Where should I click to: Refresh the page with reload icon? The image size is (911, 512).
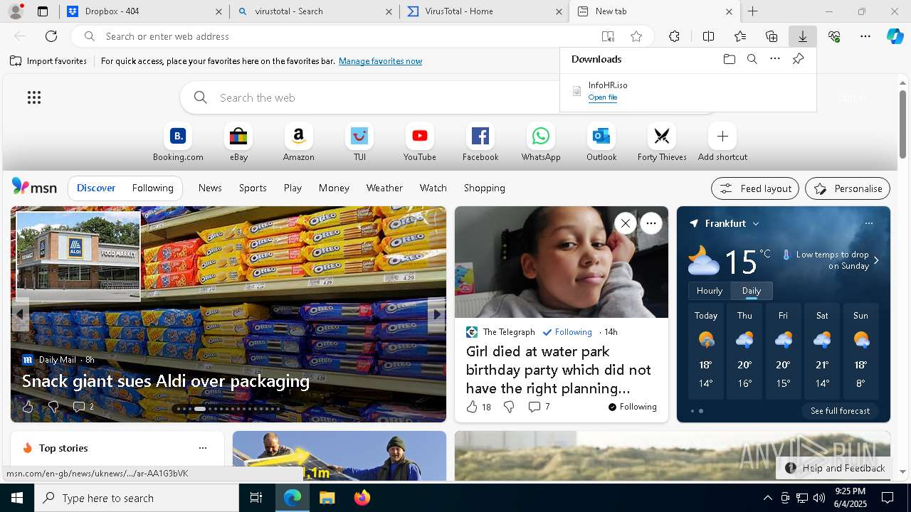point(51,36)
